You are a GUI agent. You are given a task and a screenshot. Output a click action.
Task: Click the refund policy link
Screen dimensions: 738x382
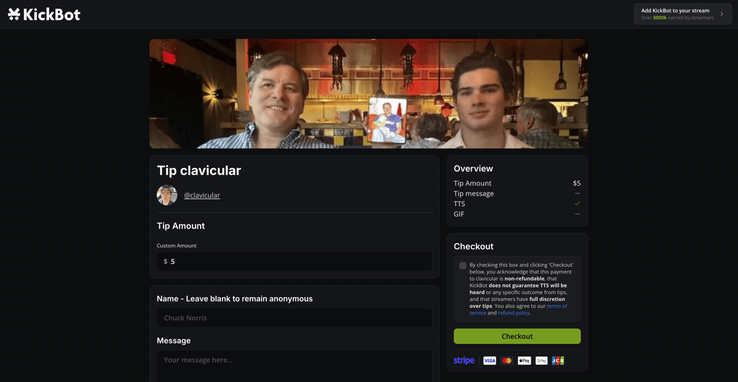pyautogui.click(x=514, y=312)
